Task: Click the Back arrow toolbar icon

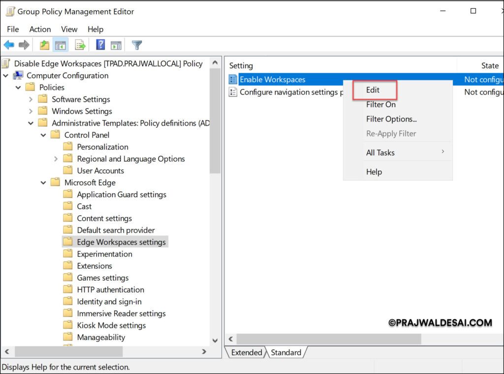Action: (9, 45)
